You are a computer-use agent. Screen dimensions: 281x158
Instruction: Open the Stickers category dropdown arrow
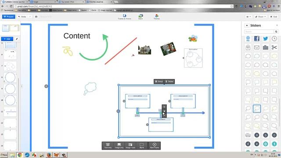pos(247,25)
